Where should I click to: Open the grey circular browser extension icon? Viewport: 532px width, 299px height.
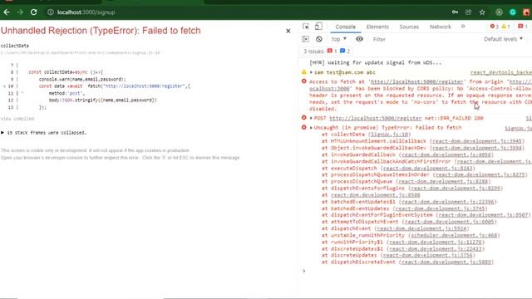[x=499, y=12]
